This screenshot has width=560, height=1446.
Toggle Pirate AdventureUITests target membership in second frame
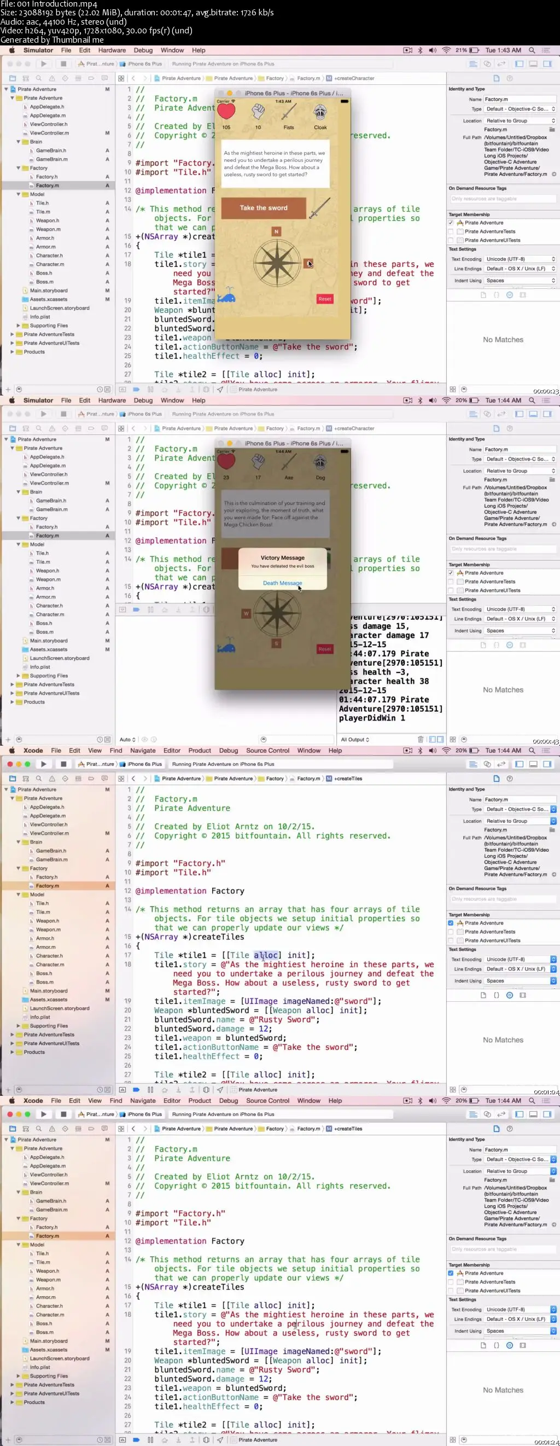pos(451,590)
